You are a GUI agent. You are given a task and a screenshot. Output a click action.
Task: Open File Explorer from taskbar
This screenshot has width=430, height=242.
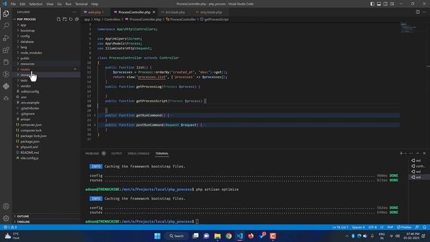(x=218, y=236)
